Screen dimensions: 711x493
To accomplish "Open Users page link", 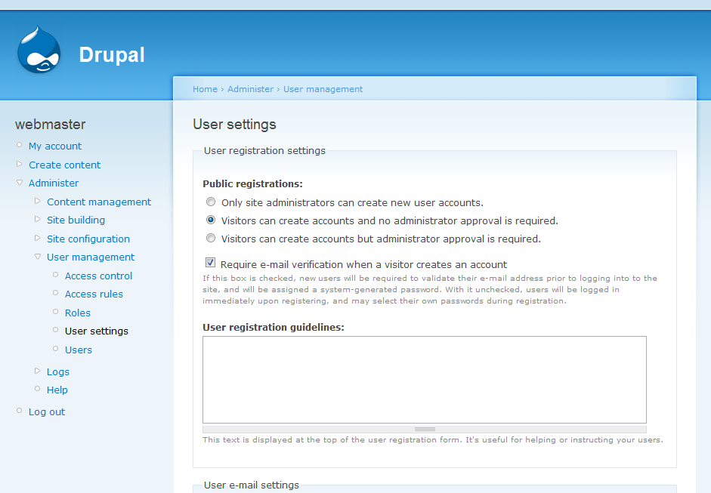I will [x=79, y=350].
